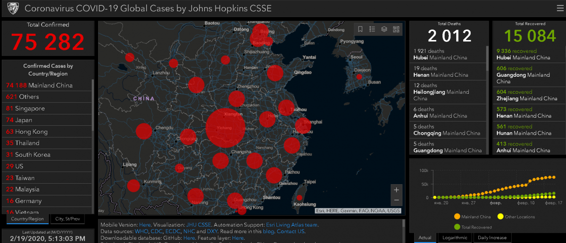Click the red circle near Chengdu

coord(144,131)
